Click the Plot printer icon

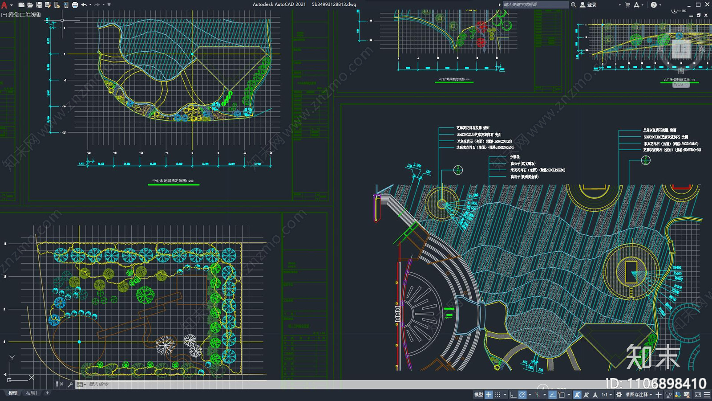tap(75, 5)
